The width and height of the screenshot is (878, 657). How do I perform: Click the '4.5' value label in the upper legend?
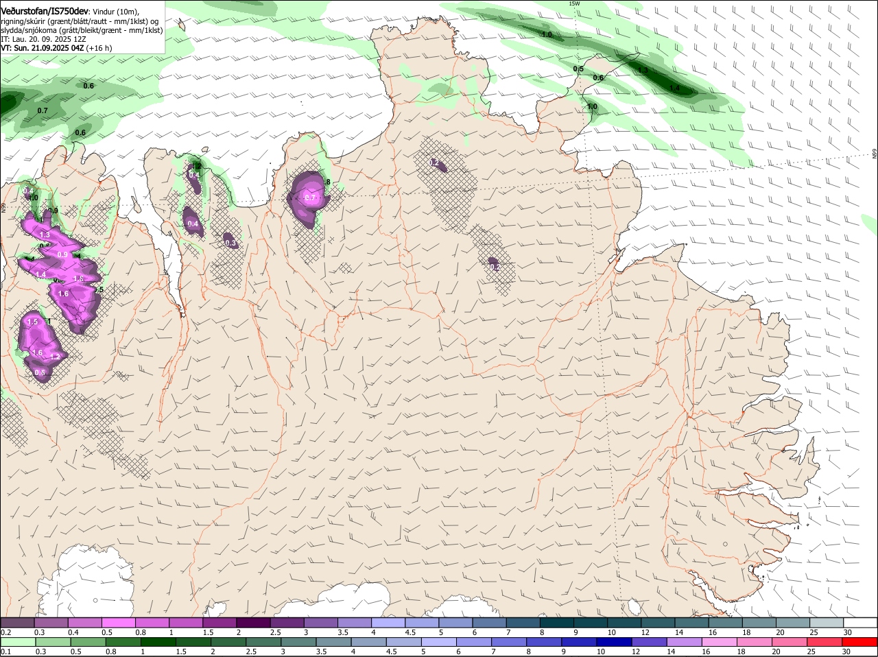click(x=410, y=632)
